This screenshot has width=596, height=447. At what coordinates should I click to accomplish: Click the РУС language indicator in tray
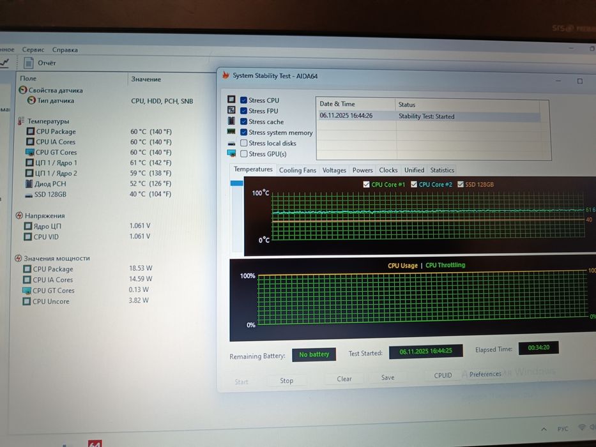(x=563, y=428)
